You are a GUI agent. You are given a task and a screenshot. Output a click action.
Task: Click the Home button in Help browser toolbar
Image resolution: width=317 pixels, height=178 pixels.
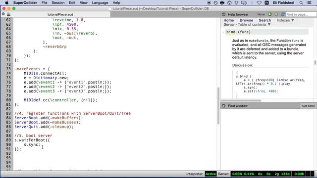pos(261,14)
